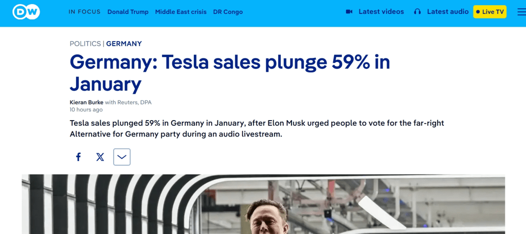Click the video camera icon
Viewport: 526px width, 234px height.
(349, 12)
